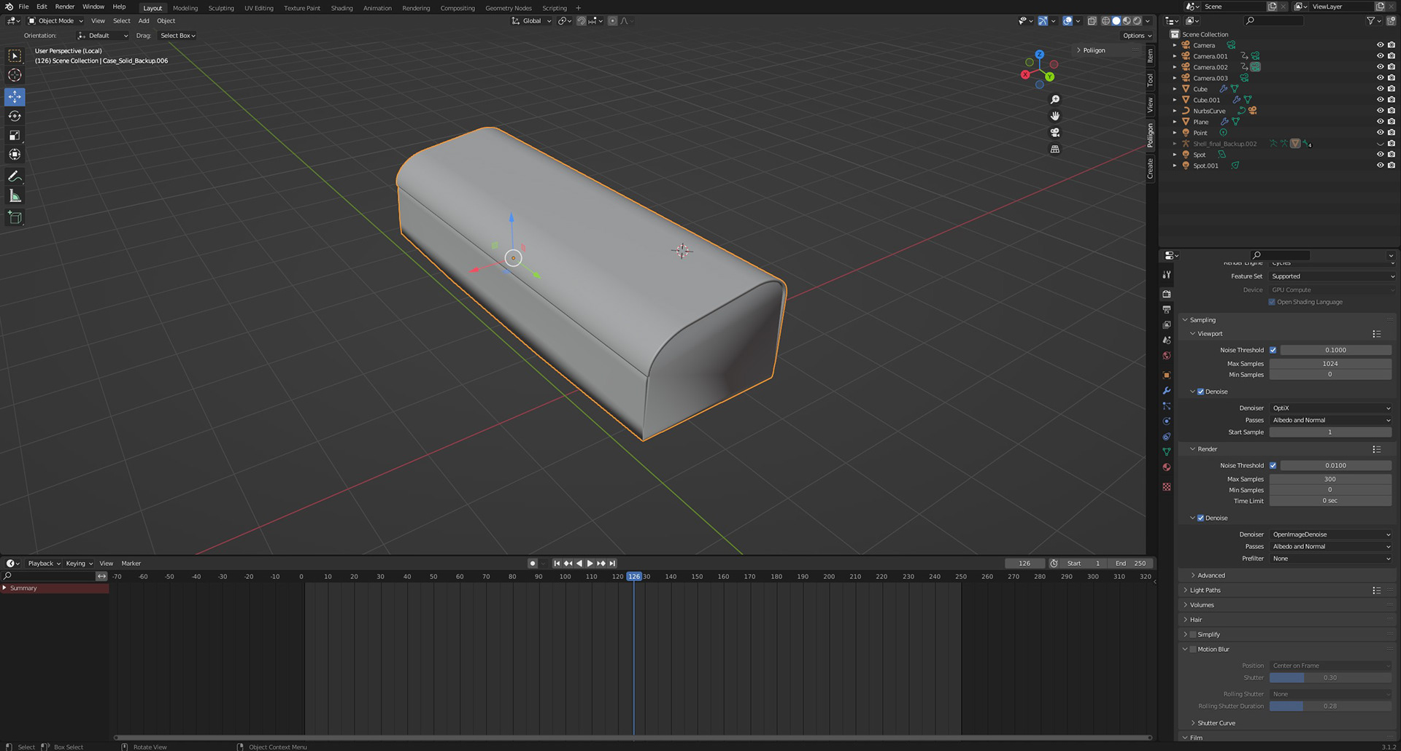
Task: Open the Modifier properties wrench tab
Action: [x=1166, y=391]
